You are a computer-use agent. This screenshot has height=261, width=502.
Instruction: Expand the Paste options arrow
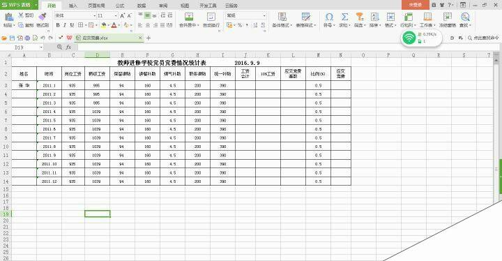pos(14,25)
